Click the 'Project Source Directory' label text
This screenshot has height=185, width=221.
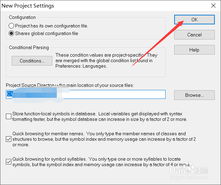tap(69, 85)
